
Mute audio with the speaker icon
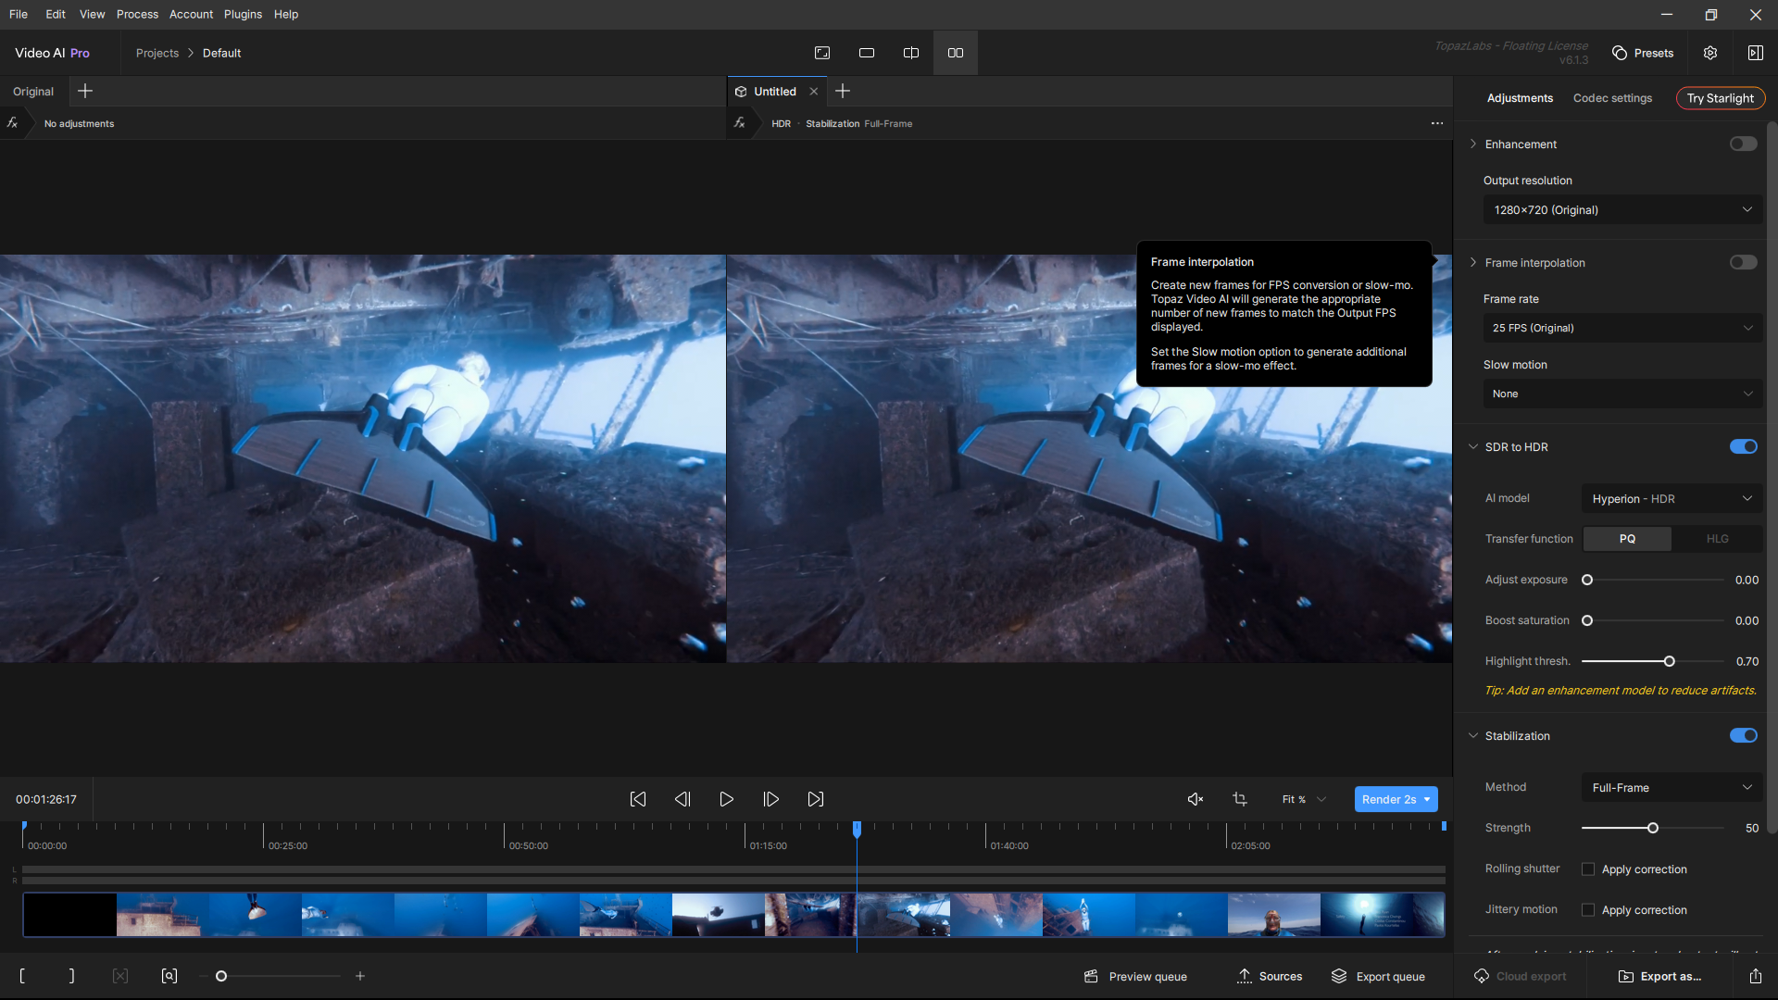point(1196,799)
